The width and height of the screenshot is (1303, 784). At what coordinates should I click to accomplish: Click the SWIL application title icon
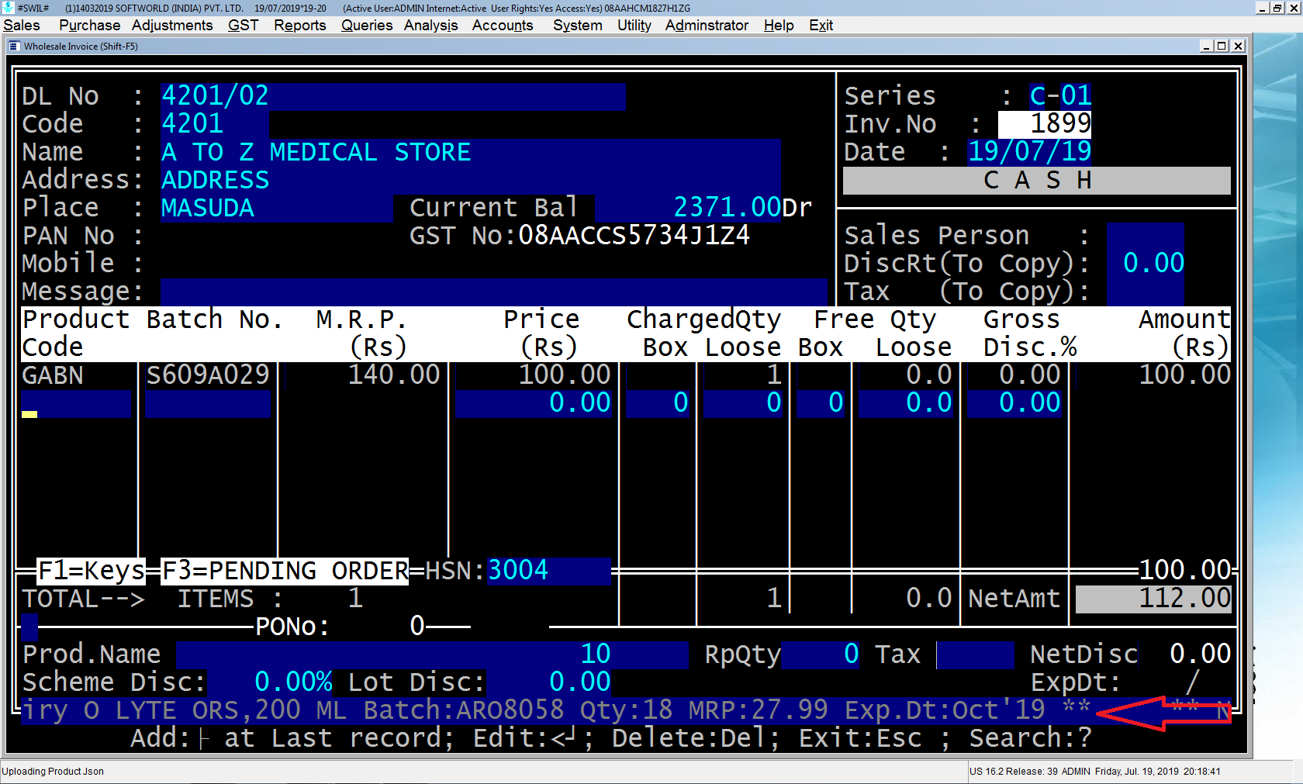click(8, 8)
